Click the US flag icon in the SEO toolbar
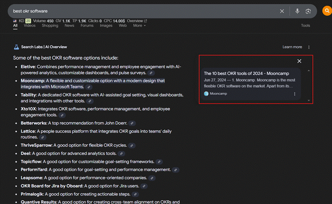332x204 pixels. pyautogui.click(x=15, y=21)
